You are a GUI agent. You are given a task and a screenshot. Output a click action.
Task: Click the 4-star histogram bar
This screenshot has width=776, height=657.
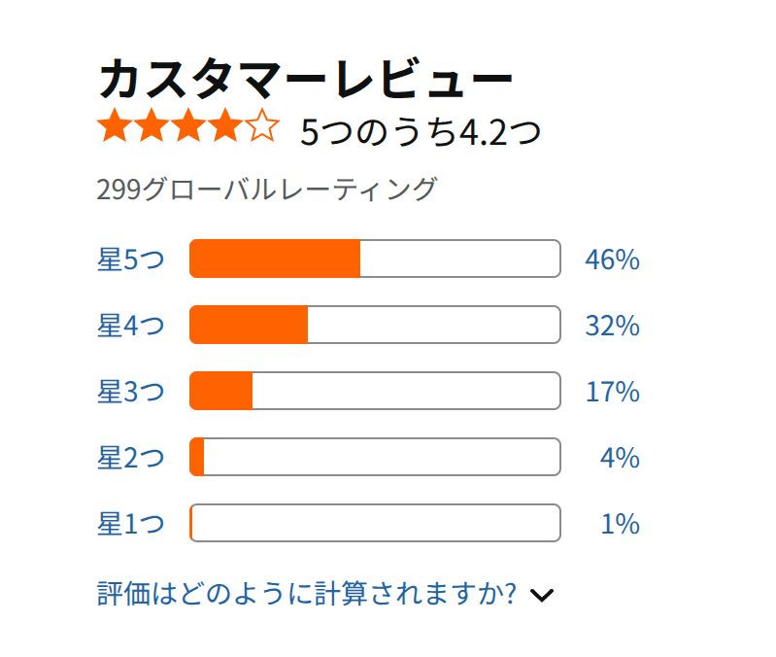375,325
